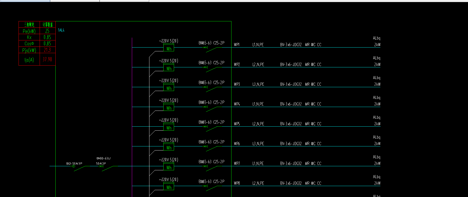Select the red current value 37.98
Image resolution: width=468 pixels, height=197 pixels.
[47, 59]
